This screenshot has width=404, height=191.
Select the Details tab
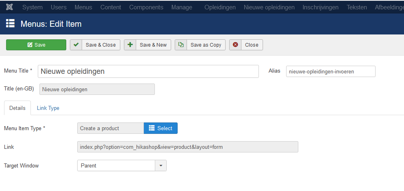pyautogui.click(x=17, y=108)
